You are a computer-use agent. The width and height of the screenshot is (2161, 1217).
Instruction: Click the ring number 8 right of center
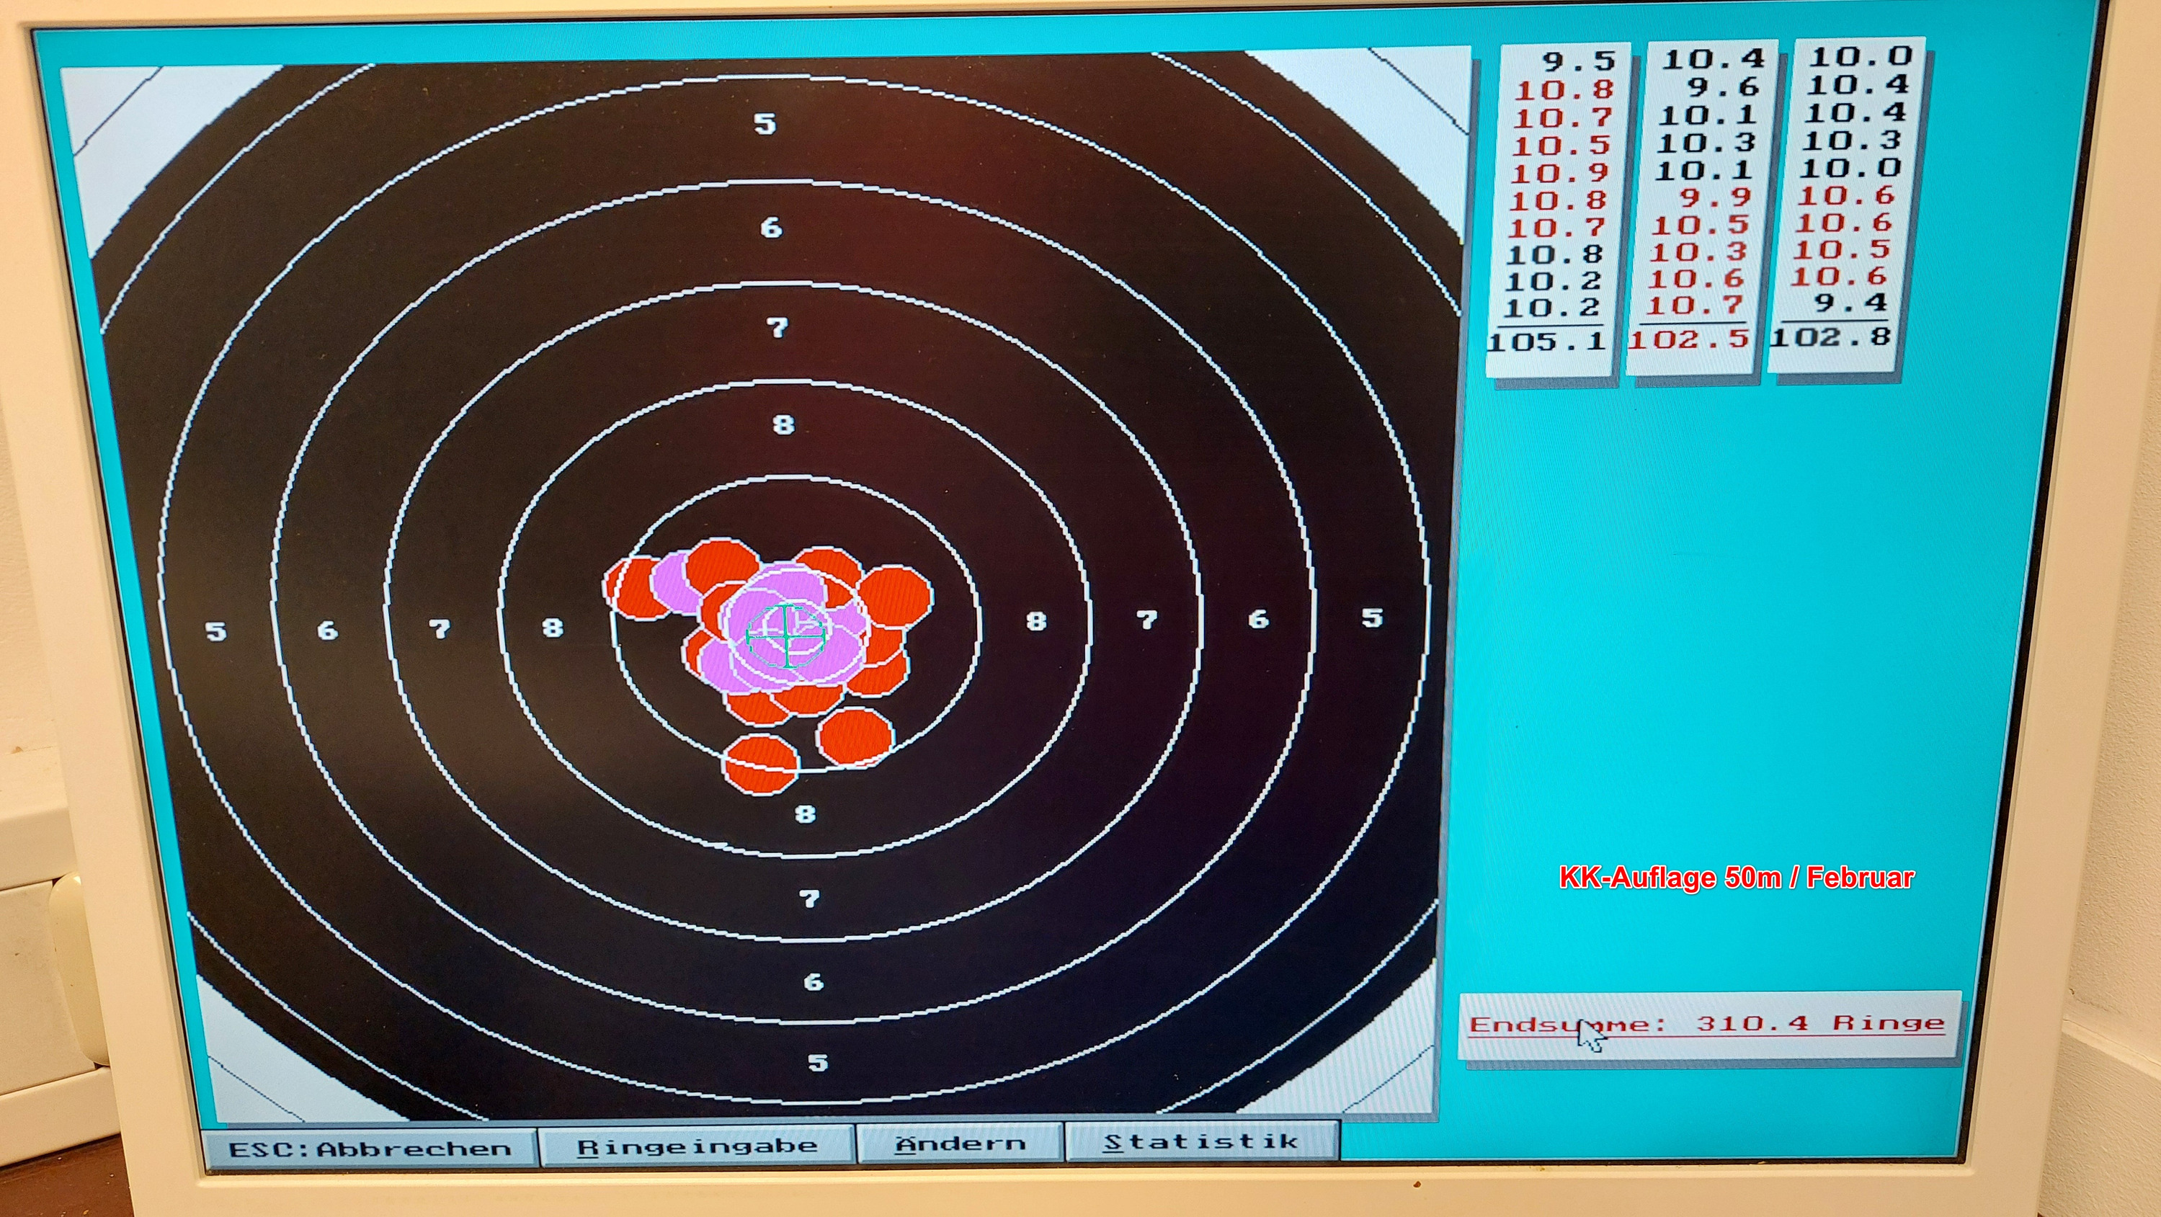tap(1036, 622)
